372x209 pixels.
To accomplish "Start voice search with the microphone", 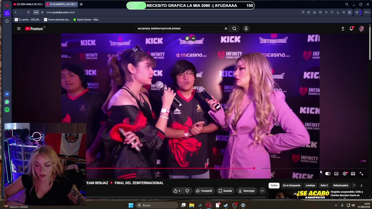I will click(246, 28).
